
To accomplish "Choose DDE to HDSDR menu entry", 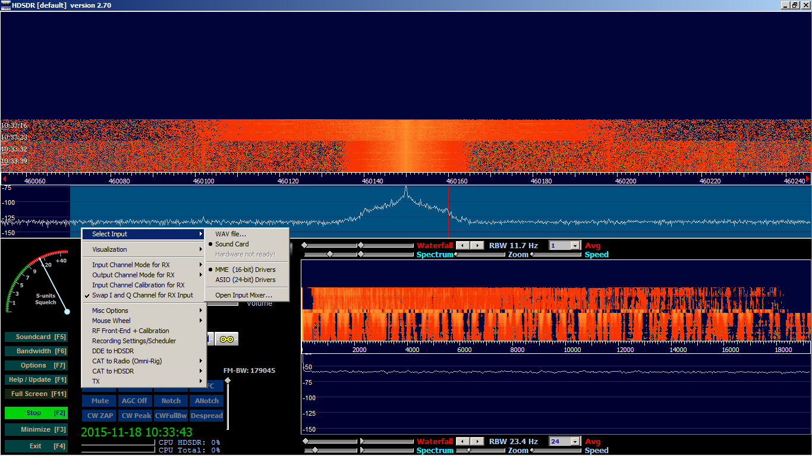I will (x=143, y=351).
